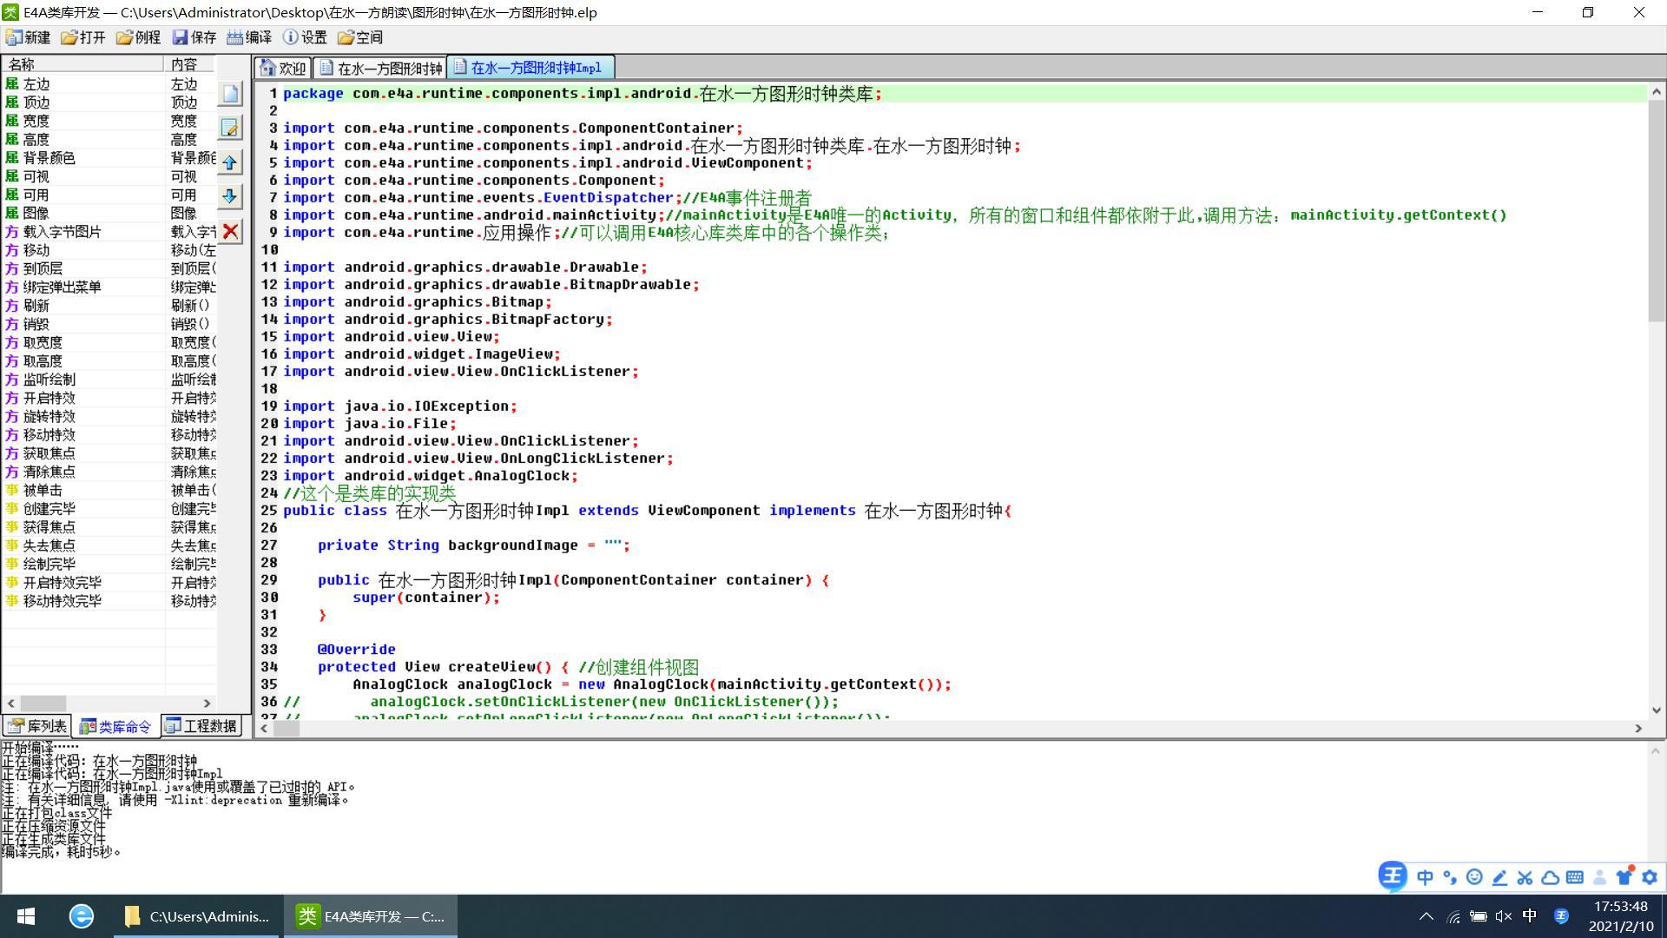This screenshot has width=1667, height=938.
Task: Open the 工程数据 bottom tab
Action: [201, 726]
